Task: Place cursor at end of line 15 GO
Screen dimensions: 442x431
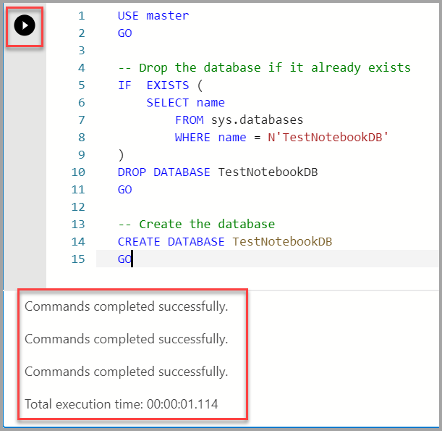Action: pos(132,259)
